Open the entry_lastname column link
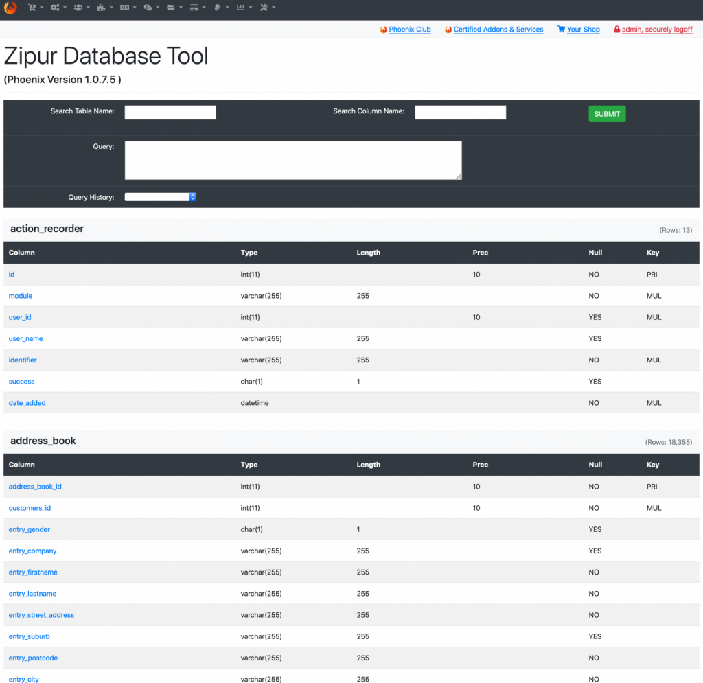The height and width of the screenshot is (683, 703). tap(32, 593)
